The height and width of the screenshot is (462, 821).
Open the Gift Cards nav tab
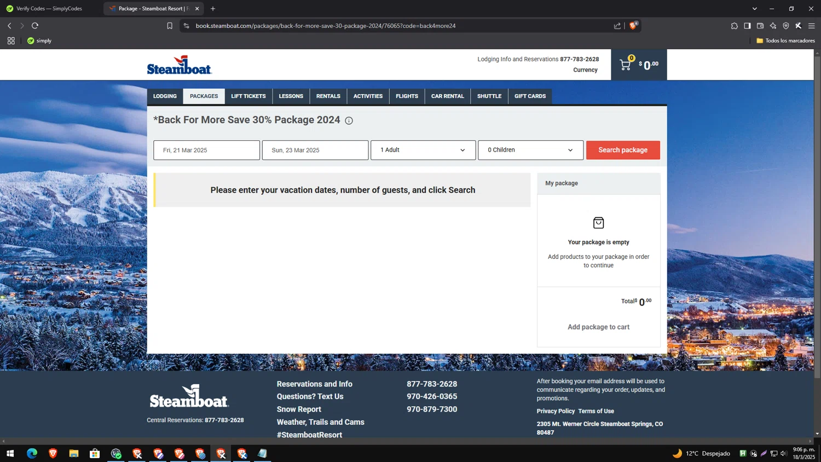tap(530, 96)
